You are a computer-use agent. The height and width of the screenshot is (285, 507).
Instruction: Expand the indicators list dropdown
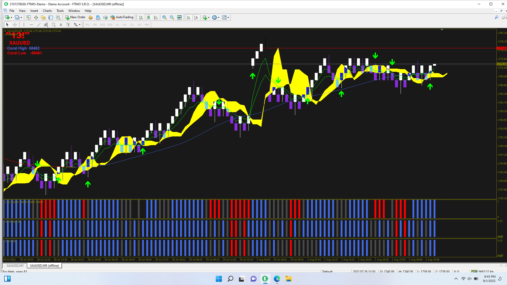click(x=209, y=18)
